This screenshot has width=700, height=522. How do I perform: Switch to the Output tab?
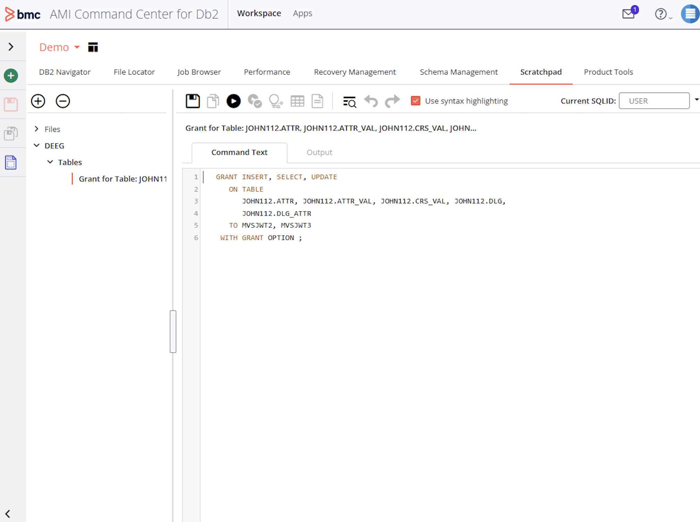tap(319, 152)
